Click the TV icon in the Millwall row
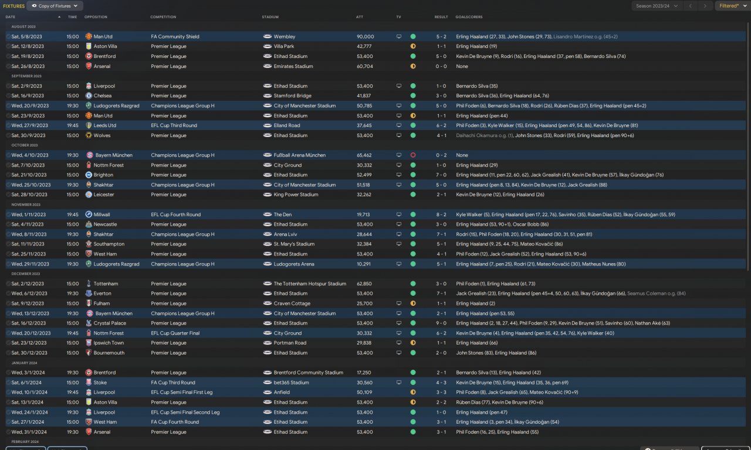Image resolution: width=751 pixels, height=450 pixels. click(x=399, y=214)
